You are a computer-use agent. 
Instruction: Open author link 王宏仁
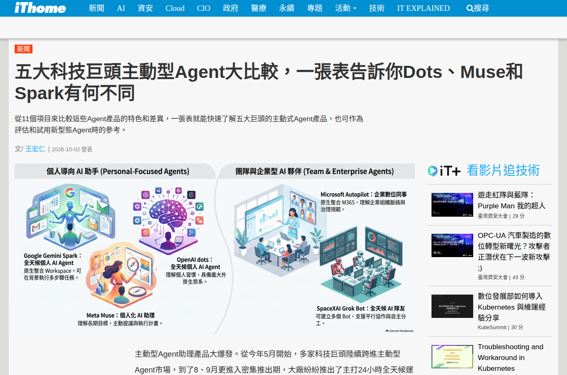[35, 149]
